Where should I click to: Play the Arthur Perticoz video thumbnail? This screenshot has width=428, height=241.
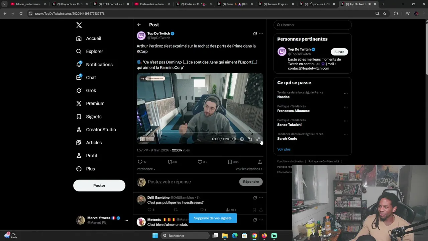[x=200, y=108]
